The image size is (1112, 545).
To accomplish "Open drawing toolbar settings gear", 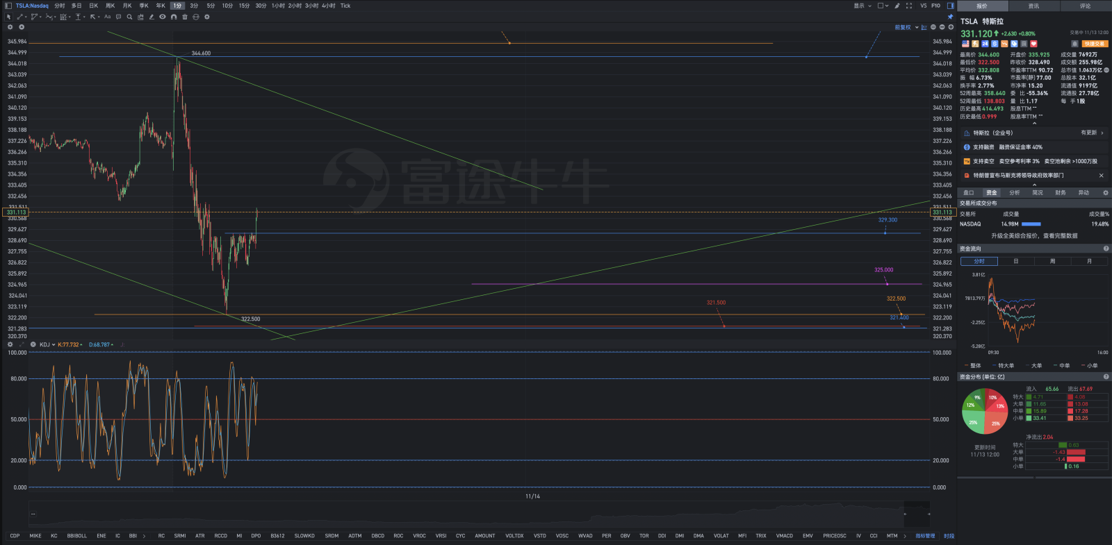I will point(207,17).
